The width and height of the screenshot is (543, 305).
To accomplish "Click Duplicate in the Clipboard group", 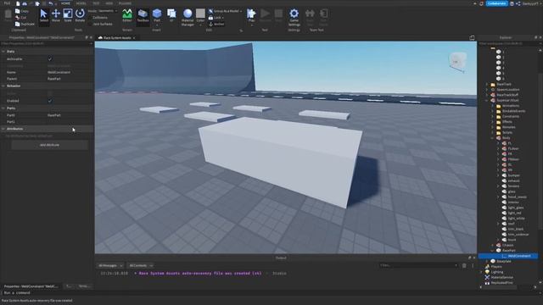I will tap(25, 24).
